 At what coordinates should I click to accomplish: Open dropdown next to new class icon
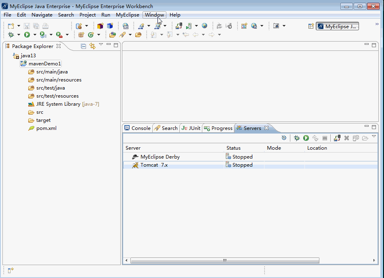tap(99, 35)
